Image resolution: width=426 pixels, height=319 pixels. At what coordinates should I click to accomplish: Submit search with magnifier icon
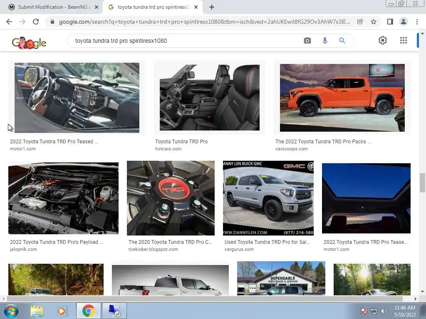point(342,41)
